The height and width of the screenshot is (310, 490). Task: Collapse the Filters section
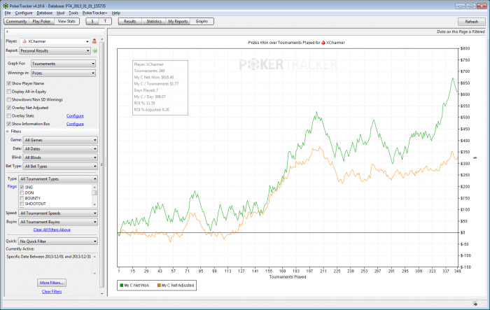pyautogui.click(x=8, y=132)
